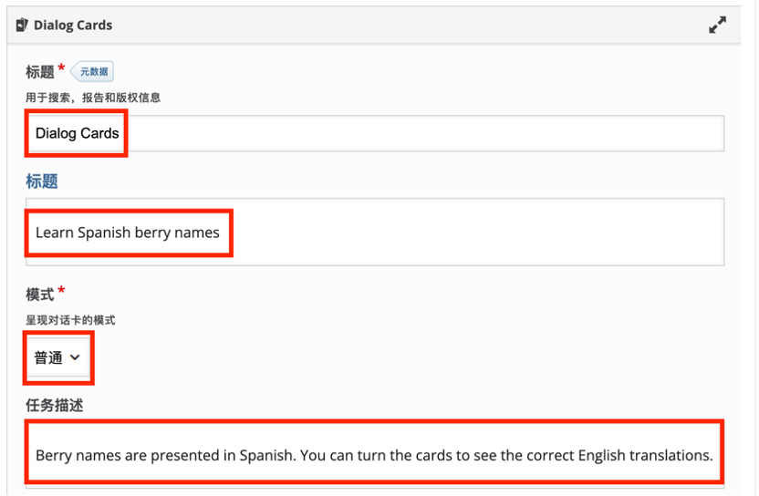Click the 用于搜索，报告和版权信息 help text
The image size is (759, 496).
[93, 98]
